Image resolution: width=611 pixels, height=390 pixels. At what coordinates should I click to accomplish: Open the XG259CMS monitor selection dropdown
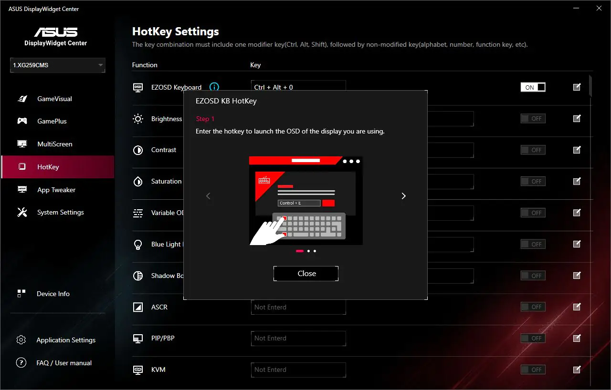click(x=58, y=65)
